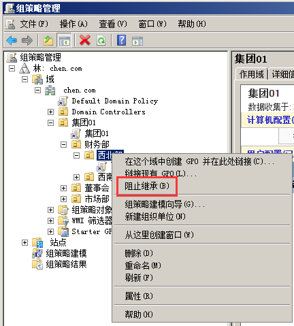This screenshot has width=294, height=326.
Task: Click the menu bar console icon beside 文件
Action: [x=10, y=24]
